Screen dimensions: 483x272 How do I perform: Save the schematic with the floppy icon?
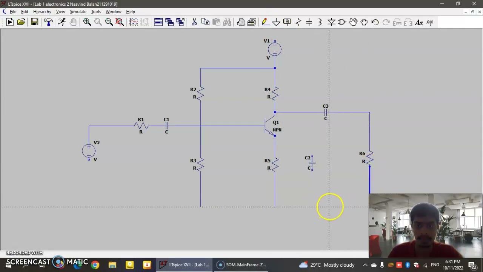coord(34,22)
